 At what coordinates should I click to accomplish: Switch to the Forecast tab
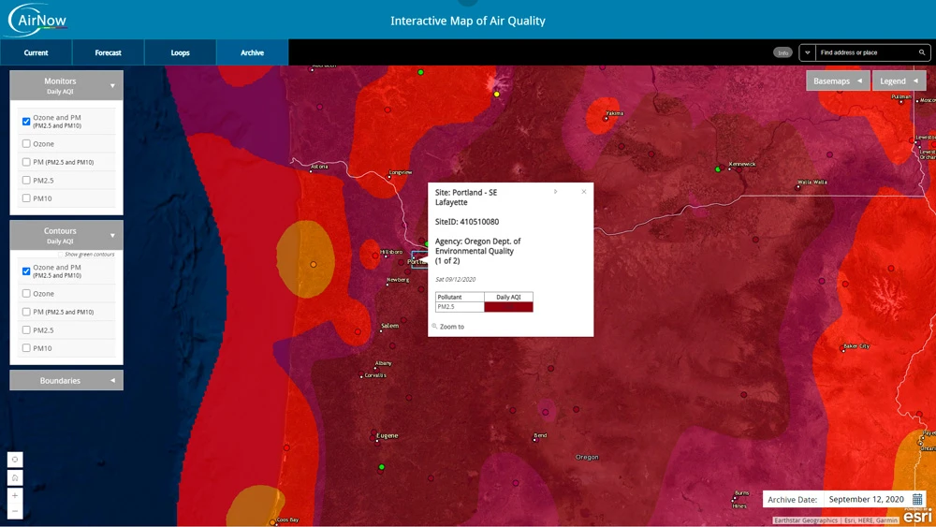[109, 52]
